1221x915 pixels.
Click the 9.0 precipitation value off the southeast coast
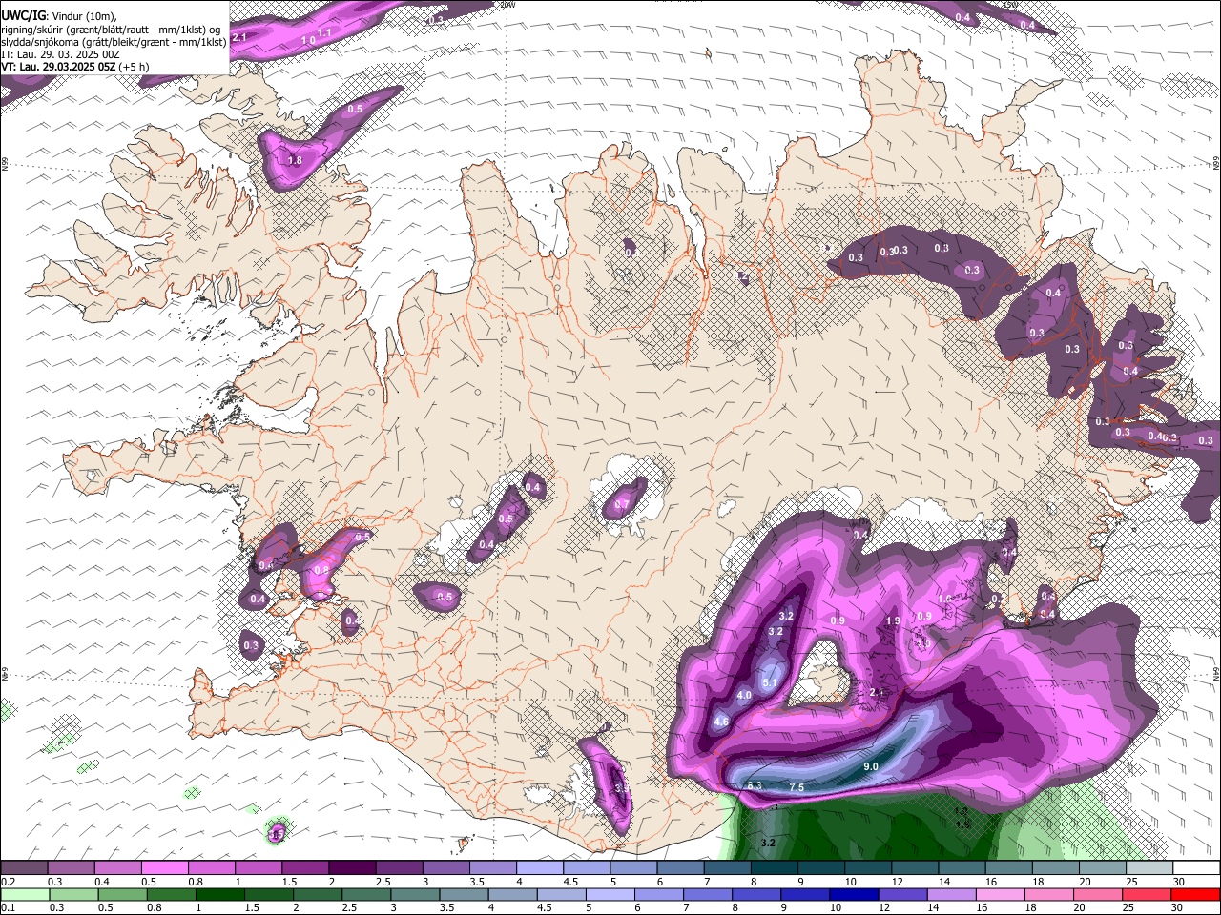tap(870, 766)
